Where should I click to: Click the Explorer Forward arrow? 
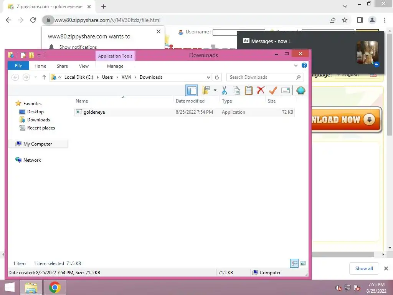click(26, 77)
